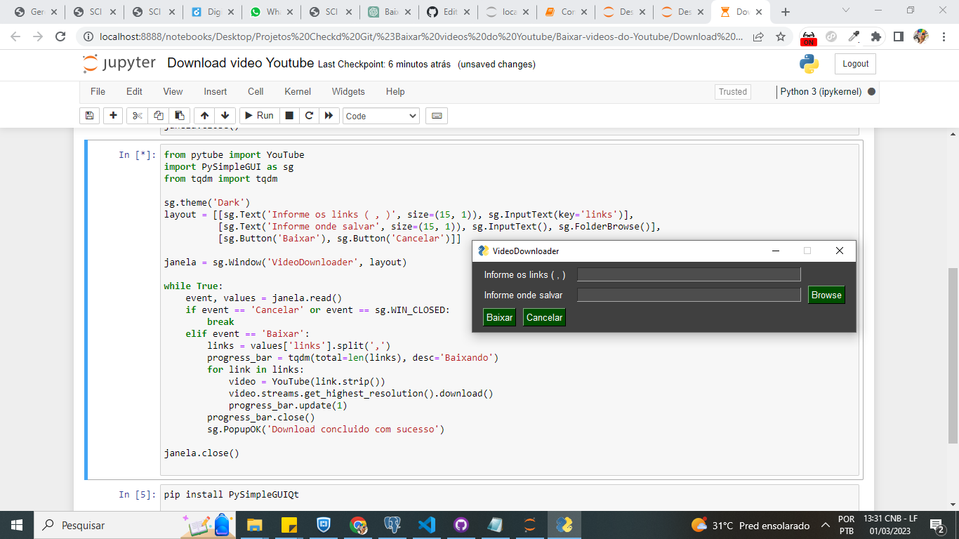Switch to the Jupyter home browser tab
The height and width of the screenshot is (539, 959).
click(x=509, y=11)
